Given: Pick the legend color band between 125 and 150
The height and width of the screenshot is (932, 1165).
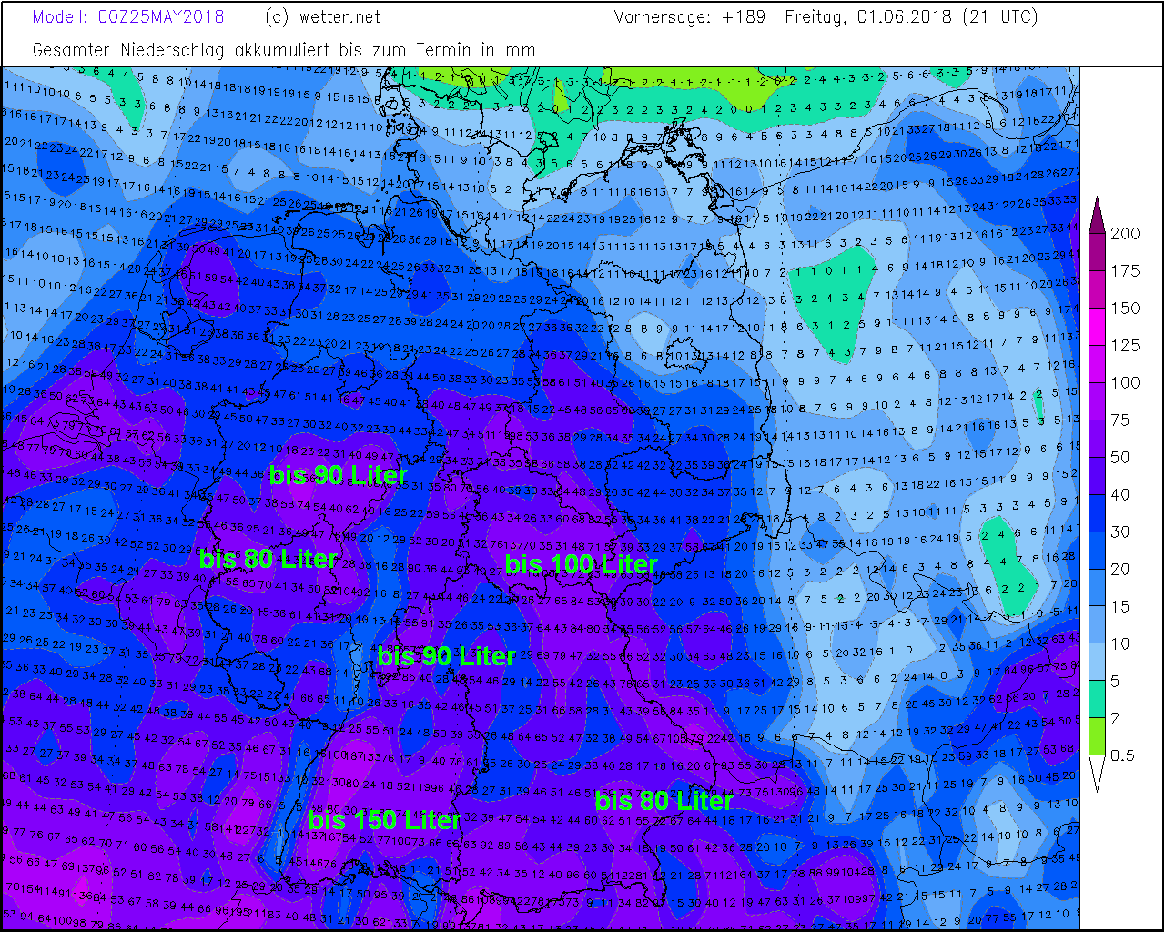Looking at the screenshot, I should click(x=1097, y=327).
